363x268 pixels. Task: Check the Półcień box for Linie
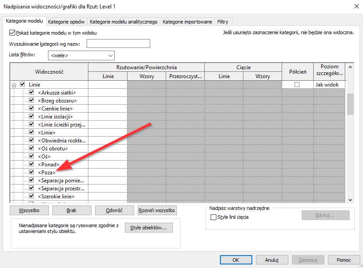pos(297,84)
